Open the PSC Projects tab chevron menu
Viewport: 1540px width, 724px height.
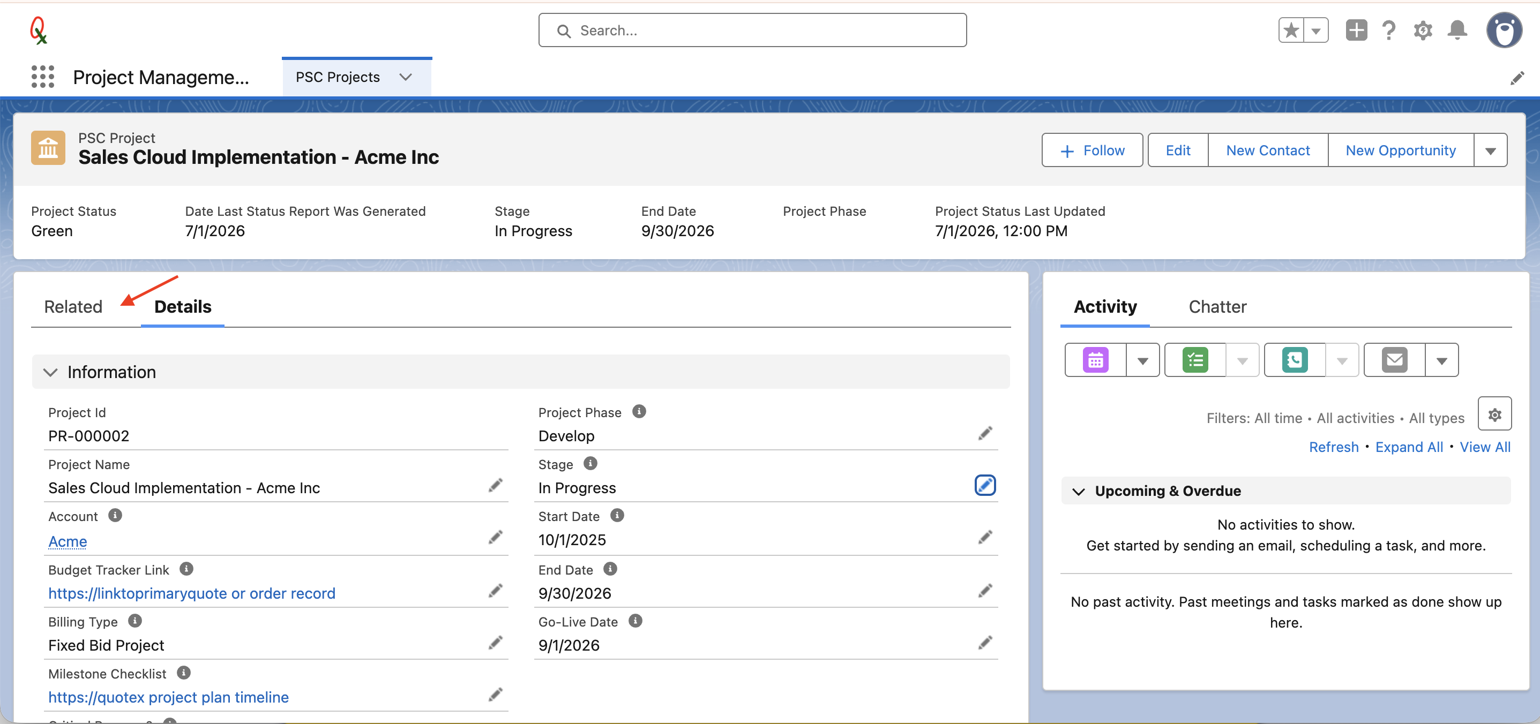405,77
